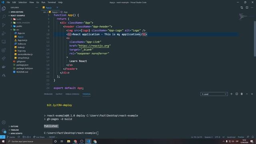The height and width of the screenshot is (144, 256).
Task: Open the Remote Explorer view
Action: pyautogui.click(x=4, y=42)
